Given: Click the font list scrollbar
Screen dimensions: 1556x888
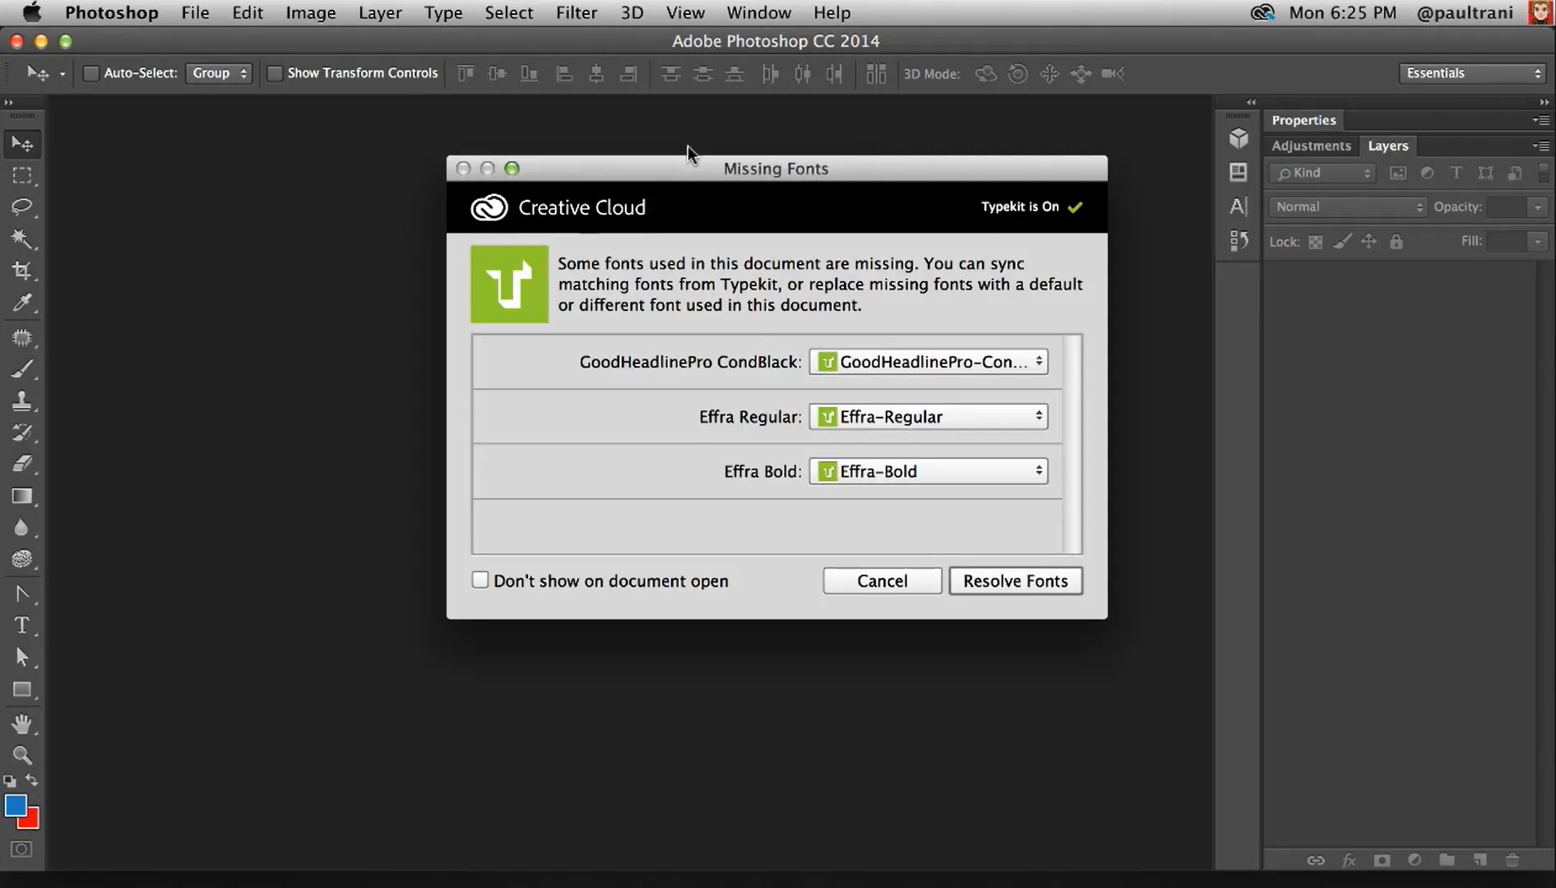Looking at the screenshot, I should pos(1072,444).
